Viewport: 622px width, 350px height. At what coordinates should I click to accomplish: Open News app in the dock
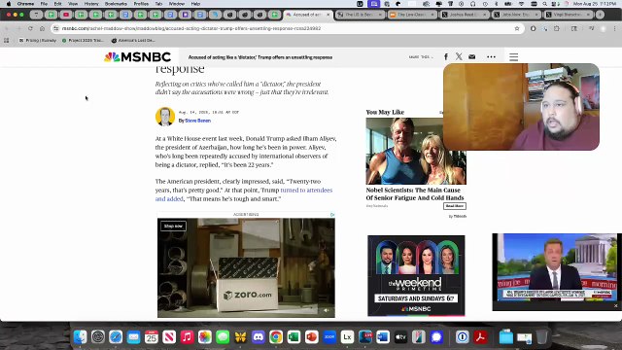tap(169, 337)
